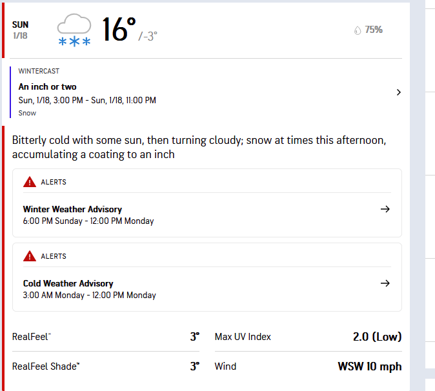
Task: Expand WinterCast details with the chevron
Action: coord(398,92)
